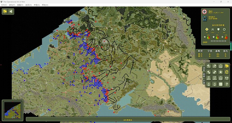232x123 pixels.
Task: Open the 文件(F) menu
Action: (x=4, y=5)
